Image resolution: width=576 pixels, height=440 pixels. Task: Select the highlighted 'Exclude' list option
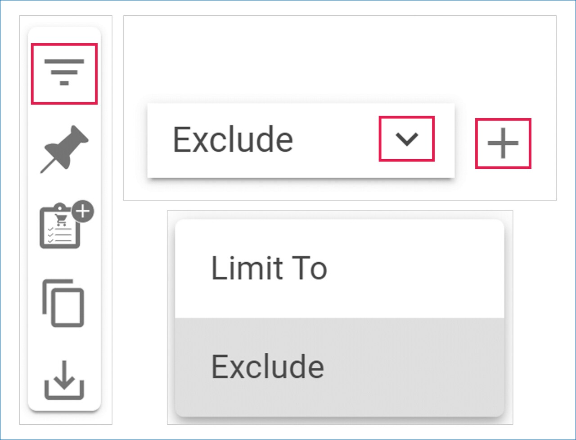[x=268, y=367]
